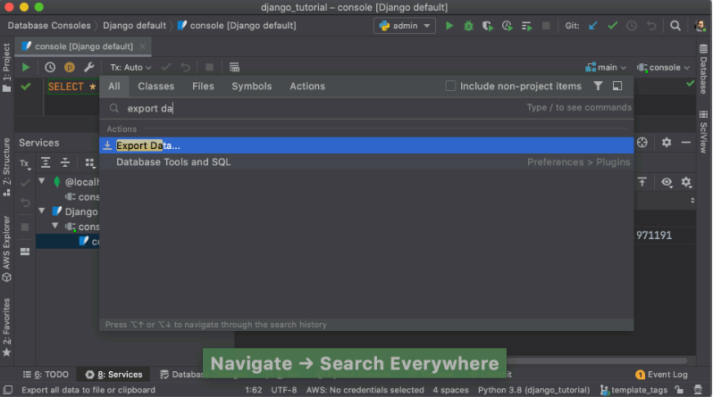Open the 8: Services tool window
713x397 pixels.
point(114,375)
